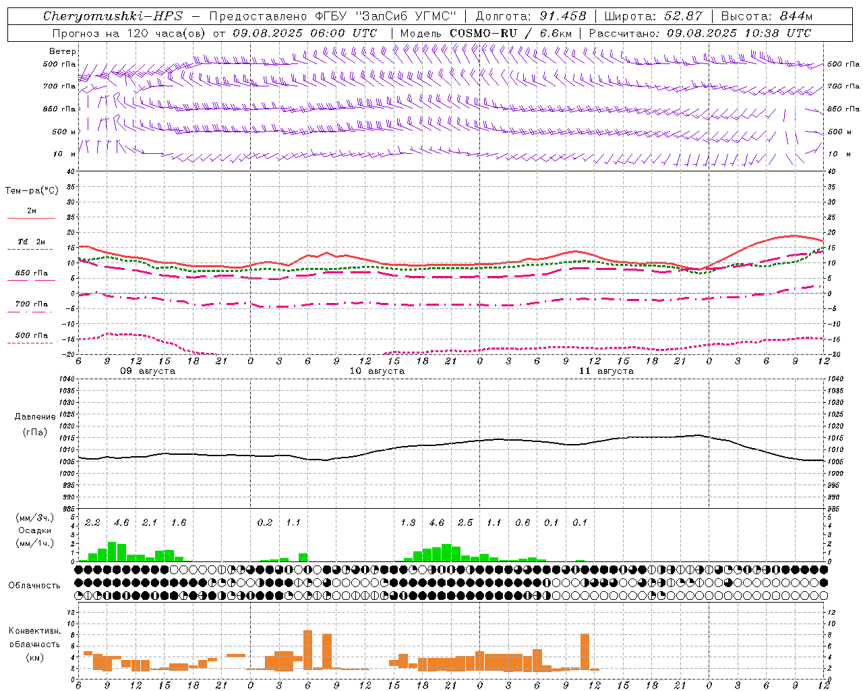Click the 'Облачность' cloud cover label
The image size is (863, 691).
[x=34, y=586]
